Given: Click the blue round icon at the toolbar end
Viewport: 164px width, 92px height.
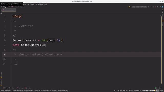Looking at the screenshot, I should click(x=163, y=7).
